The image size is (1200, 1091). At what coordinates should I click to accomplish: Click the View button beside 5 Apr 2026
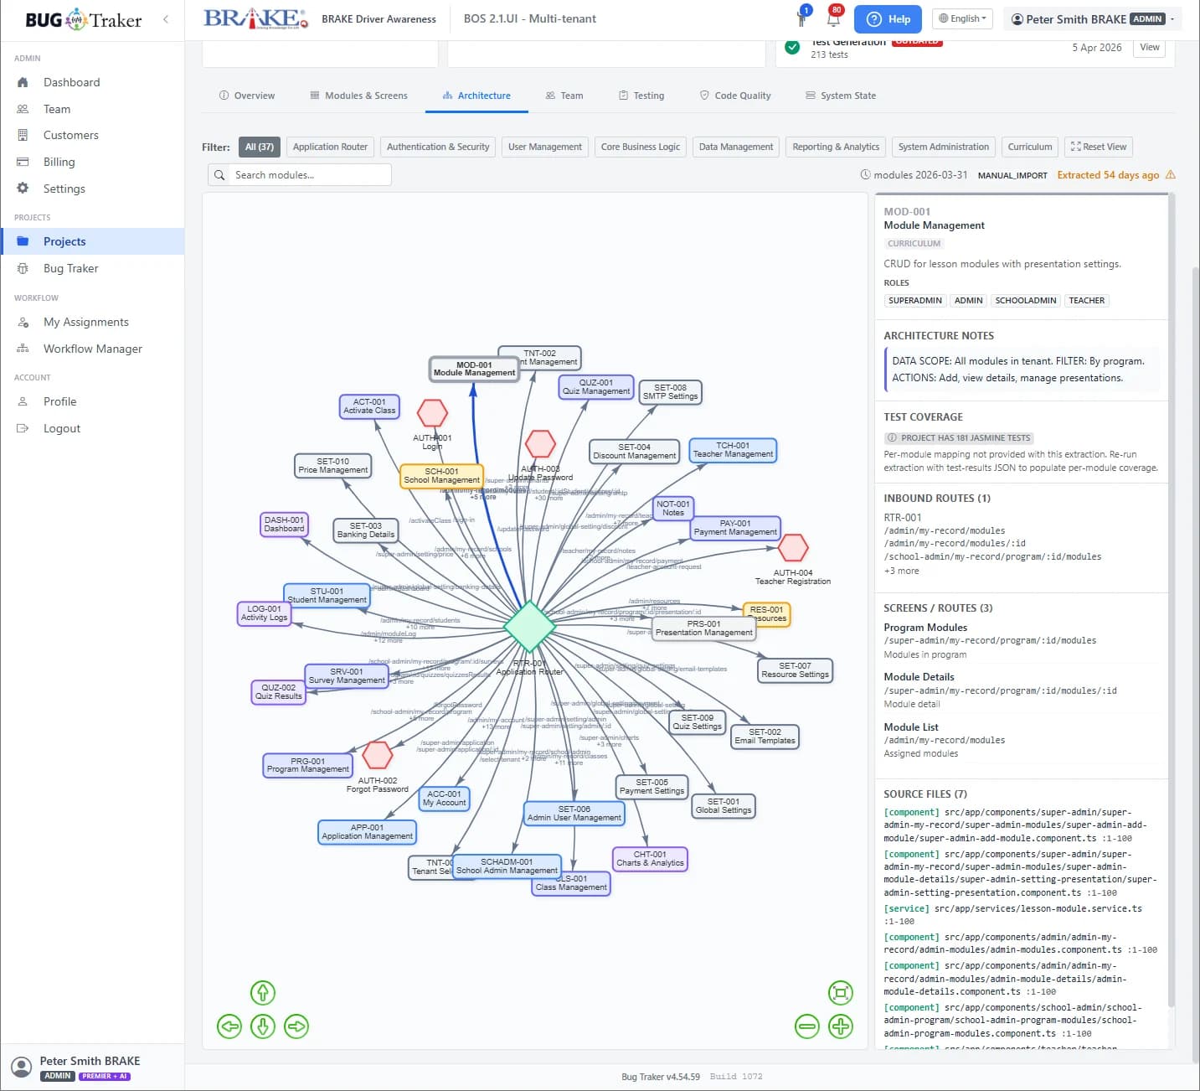point(1150,48)
